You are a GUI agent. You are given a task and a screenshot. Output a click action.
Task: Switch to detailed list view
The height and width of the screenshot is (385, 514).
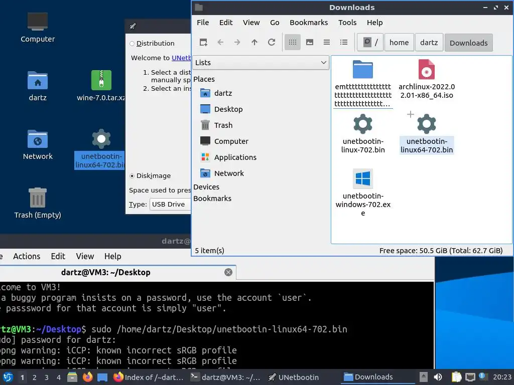344,42
